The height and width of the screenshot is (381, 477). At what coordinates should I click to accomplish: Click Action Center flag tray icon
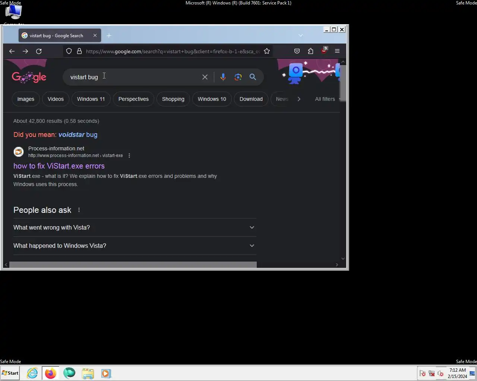(423, 373)
